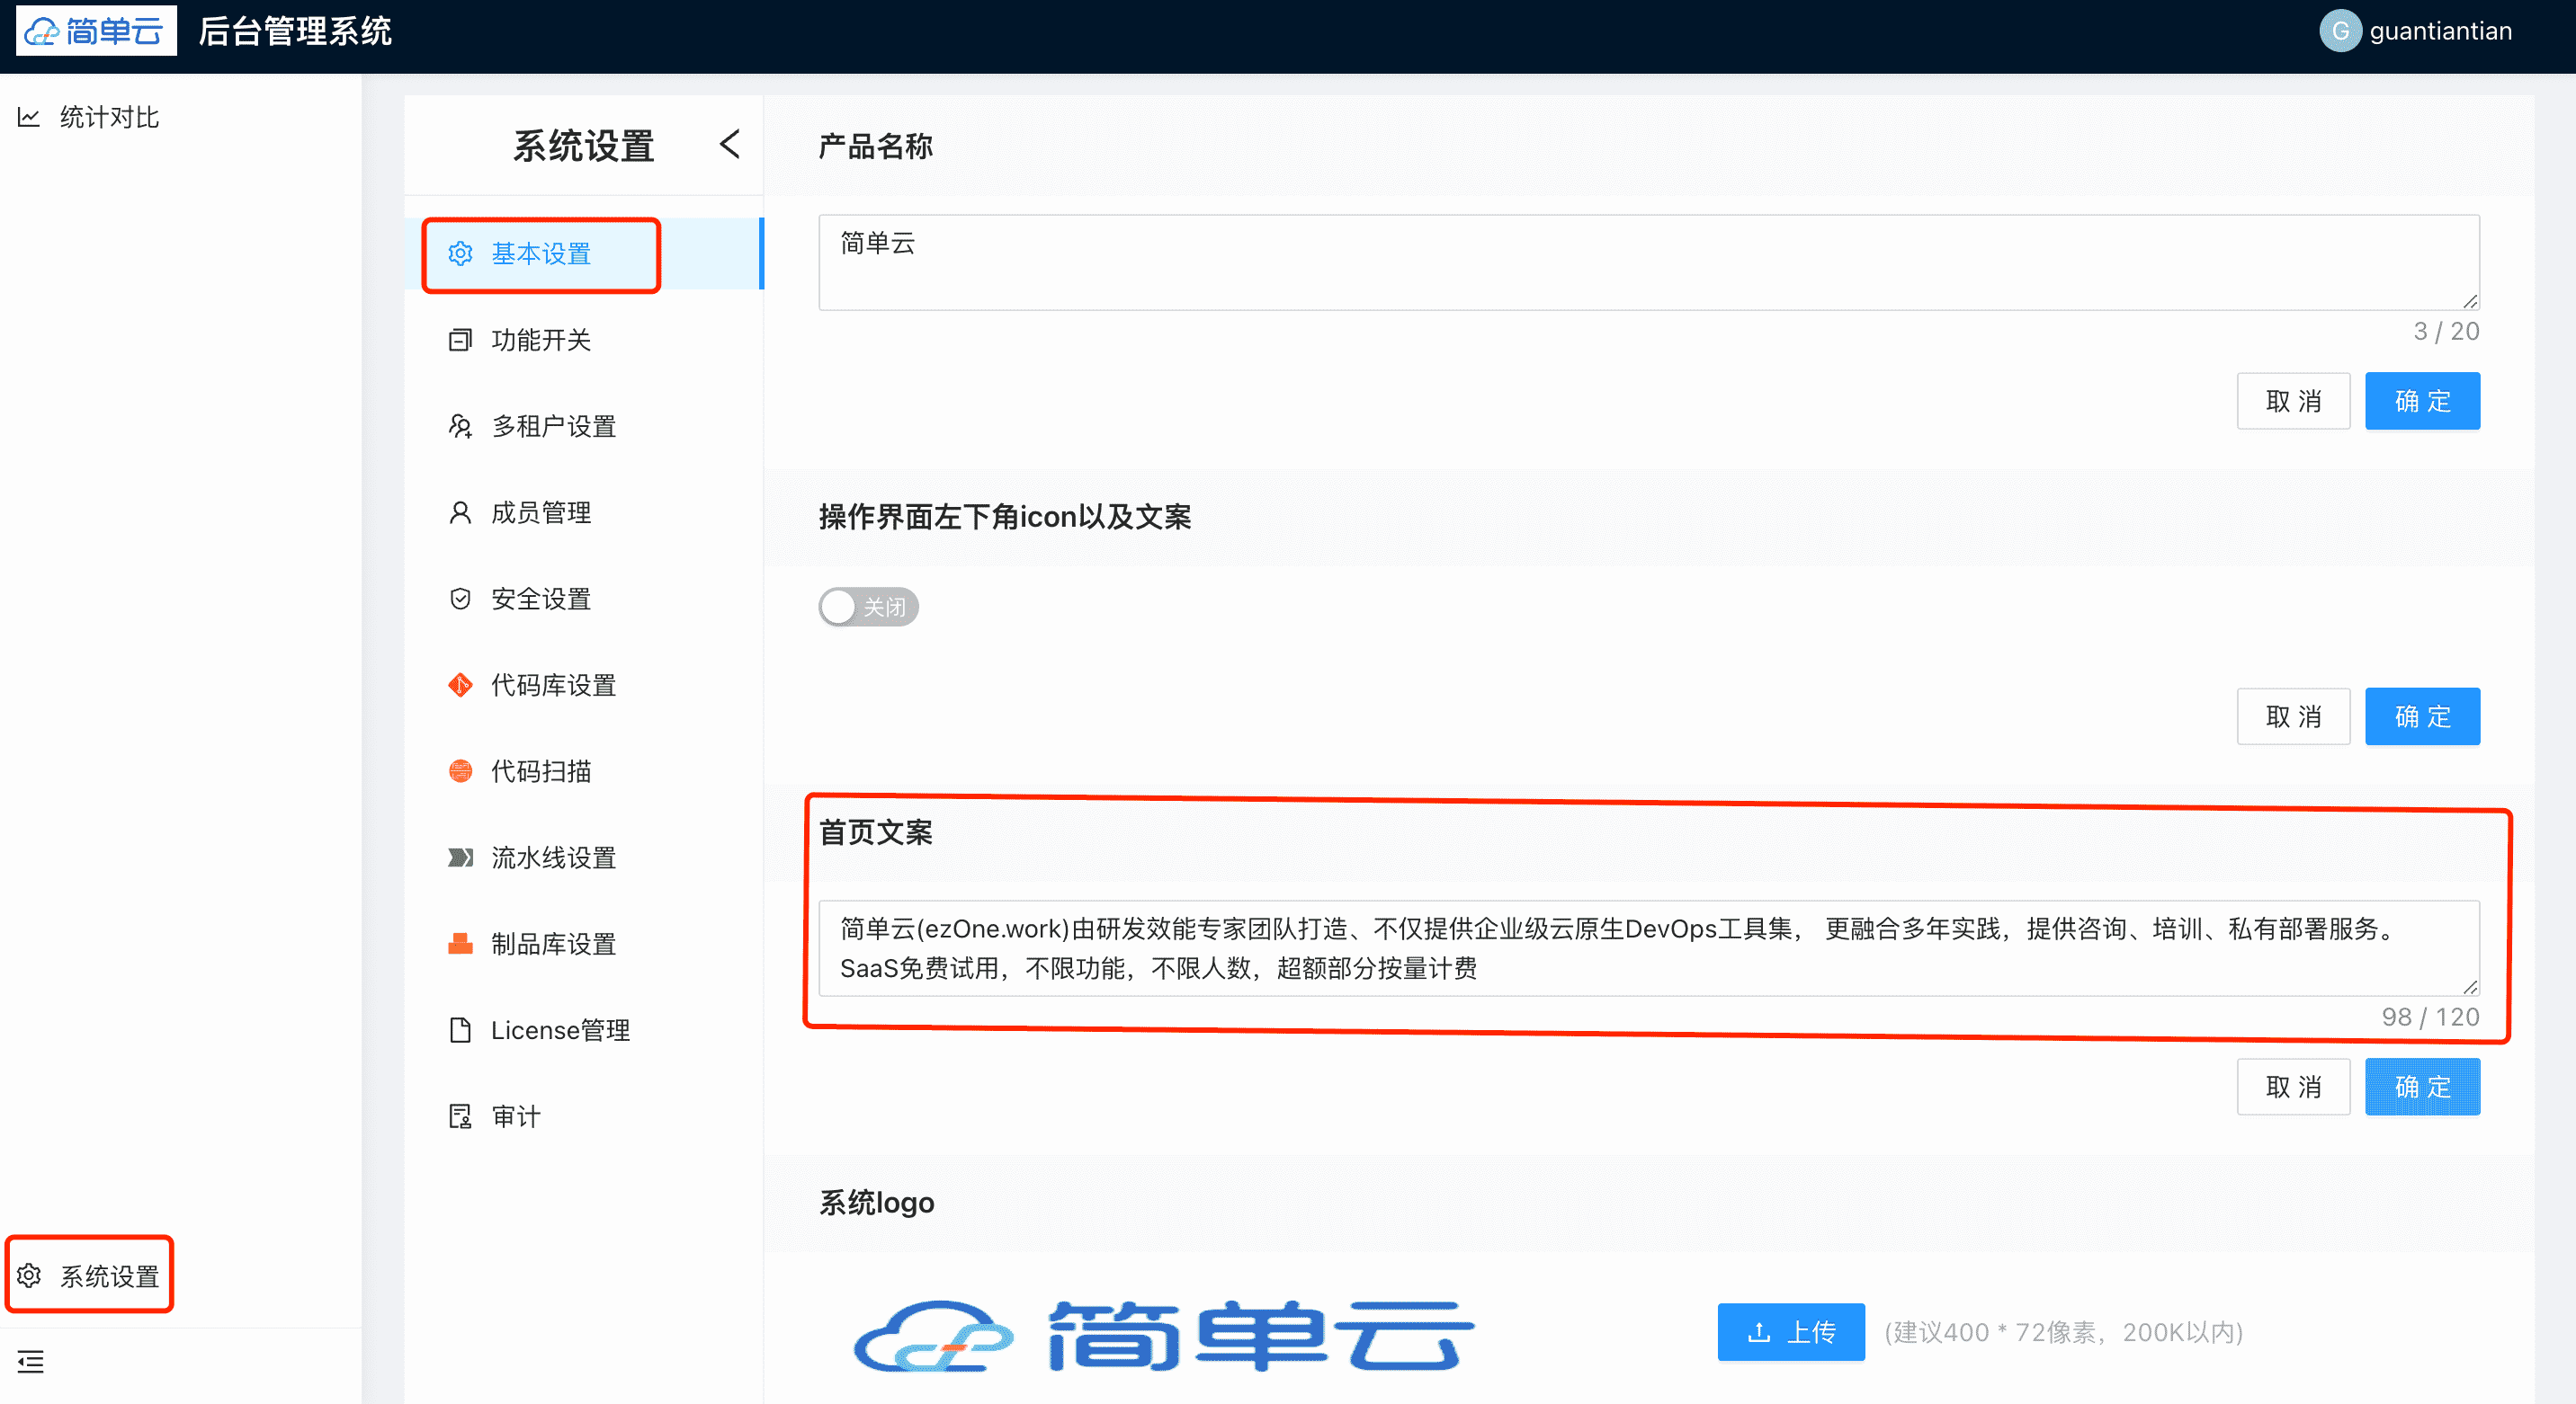The width and height of the screenshot is (2576, 1404).
Task: Select the 制品库设置 menu item
Action: (x=584, y=943)
